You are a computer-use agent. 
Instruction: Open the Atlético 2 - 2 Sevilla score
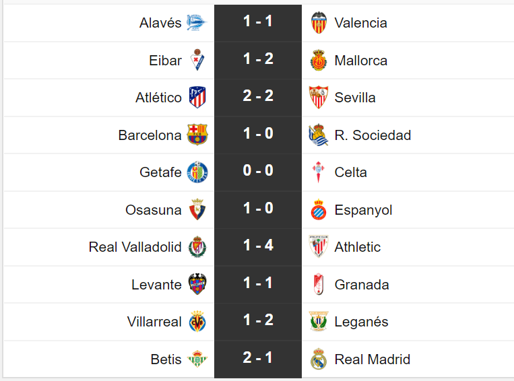(258, 97)
